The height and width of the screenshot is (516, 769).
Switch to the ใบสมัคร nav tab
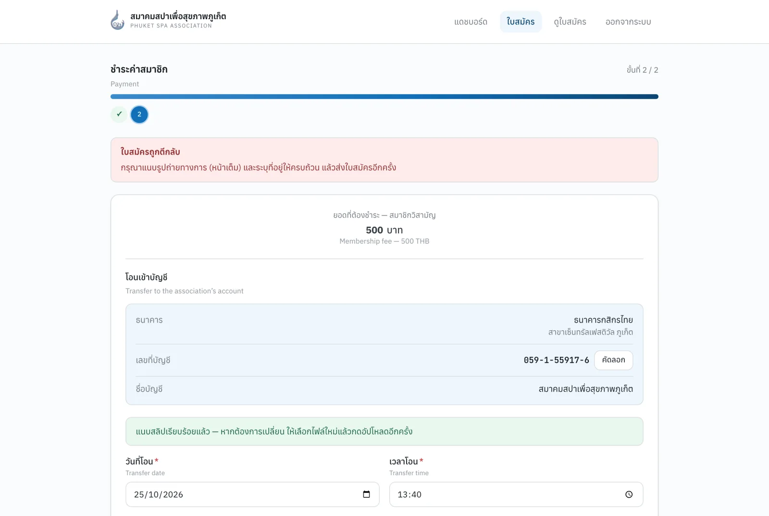point(521,22)
